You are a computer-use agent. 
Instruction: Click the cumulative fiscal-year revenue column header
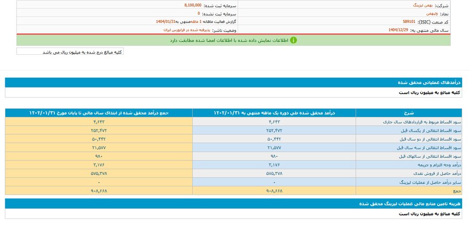99,113
